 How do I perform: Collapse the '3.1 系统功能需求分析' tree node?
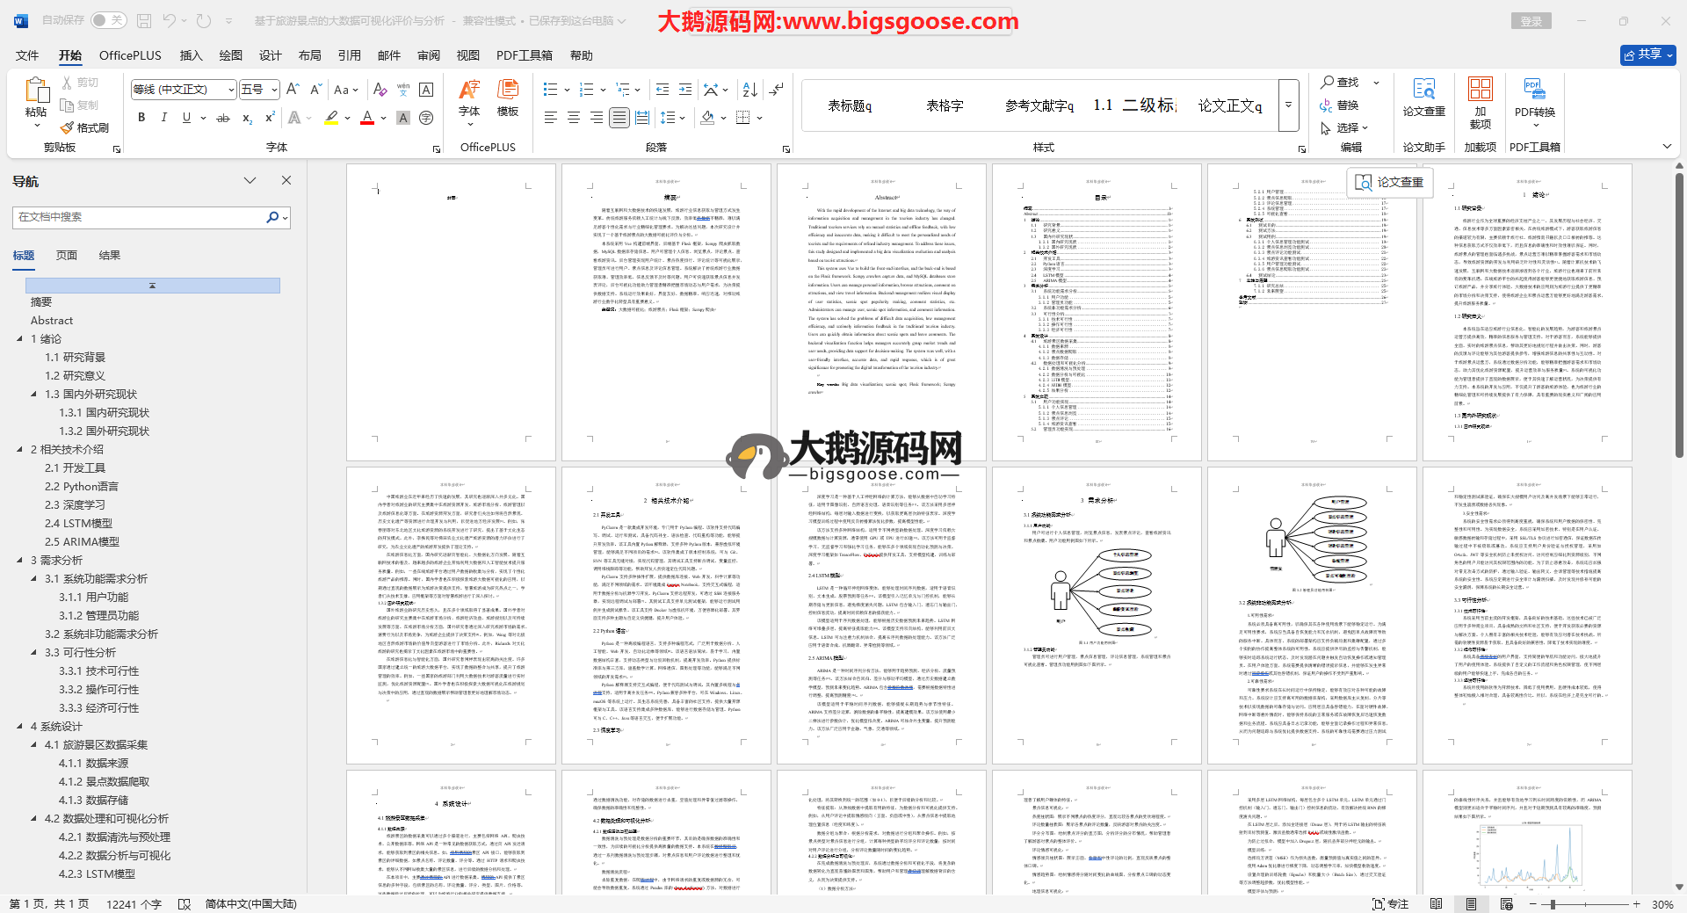[x=34, y=579]
